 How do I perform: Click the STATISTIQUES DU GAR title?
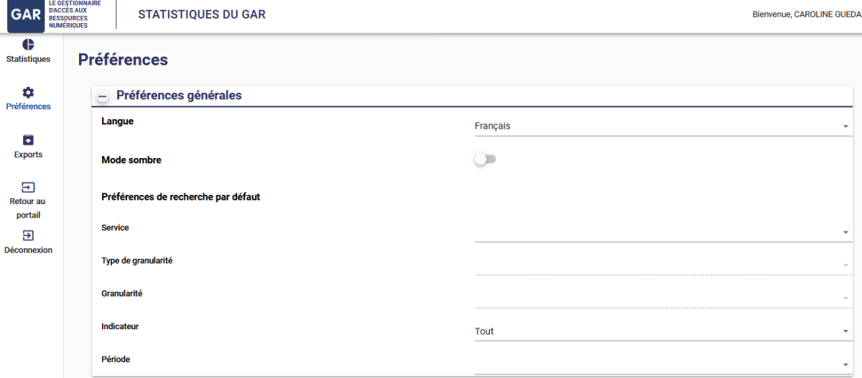point(202,14)
